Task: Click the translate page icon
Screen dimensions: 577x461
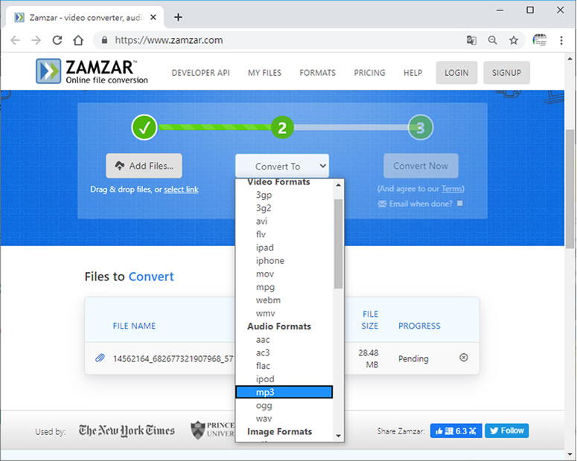Action: coord(471,40)
